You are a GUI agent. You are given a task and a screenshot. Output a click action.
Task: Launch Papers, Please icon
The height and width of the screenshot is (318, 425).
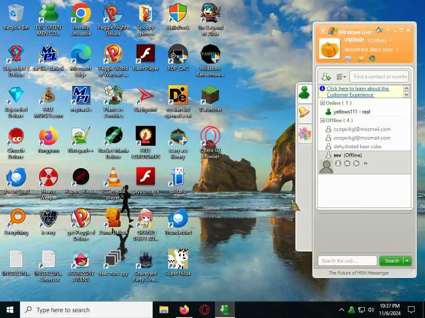81,181
